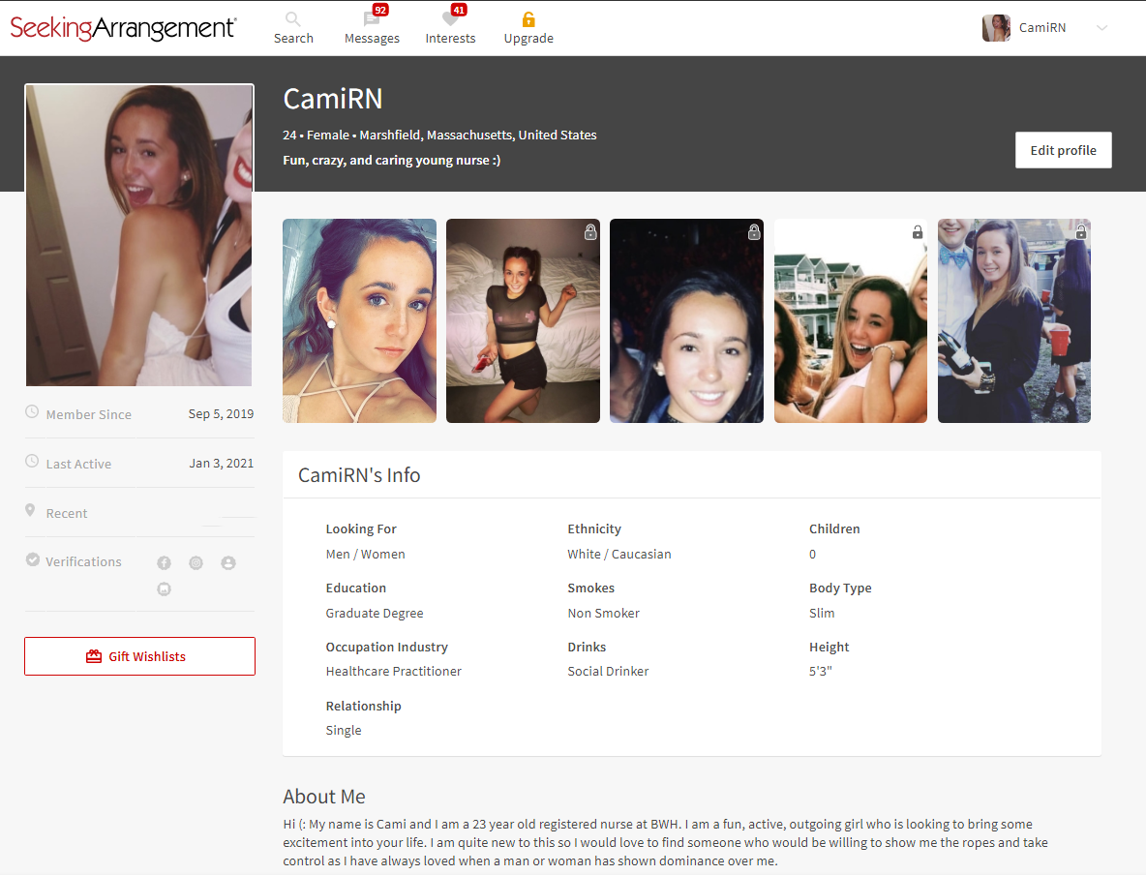The image size is (1146, 875).
Task: Open the first unlocked gallery photo thumbnail
Action: point(360,321)
